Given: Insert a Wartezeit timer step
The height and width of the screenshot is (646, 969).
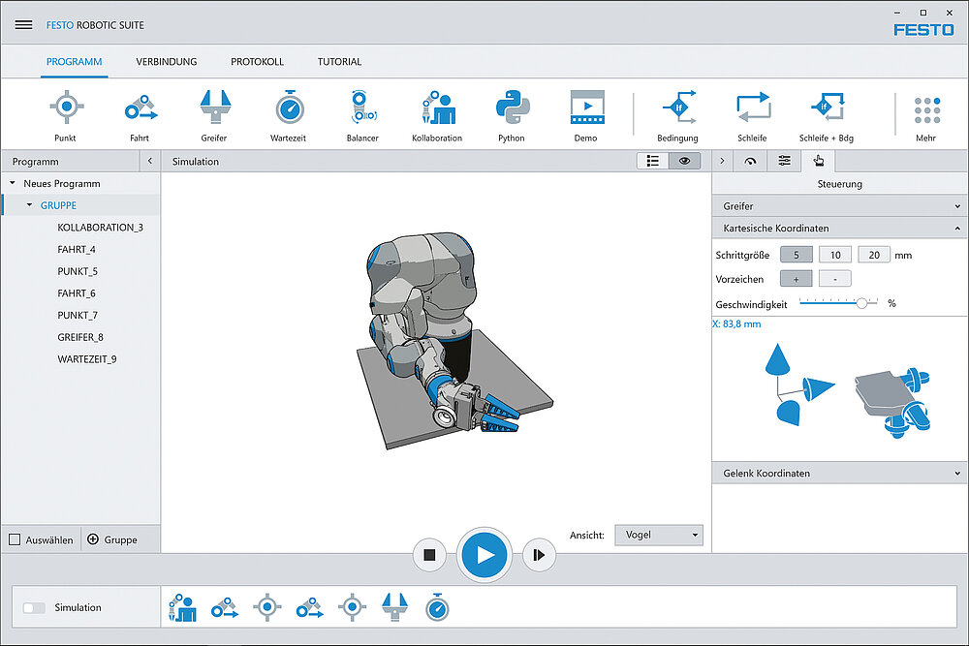Looking at the screenshot, I should (289, 108).
